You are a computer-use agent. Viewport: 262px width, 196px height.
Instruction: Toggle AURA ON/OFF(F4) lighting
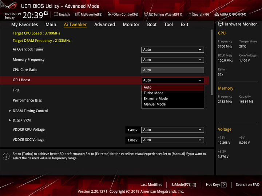point(230,14)
